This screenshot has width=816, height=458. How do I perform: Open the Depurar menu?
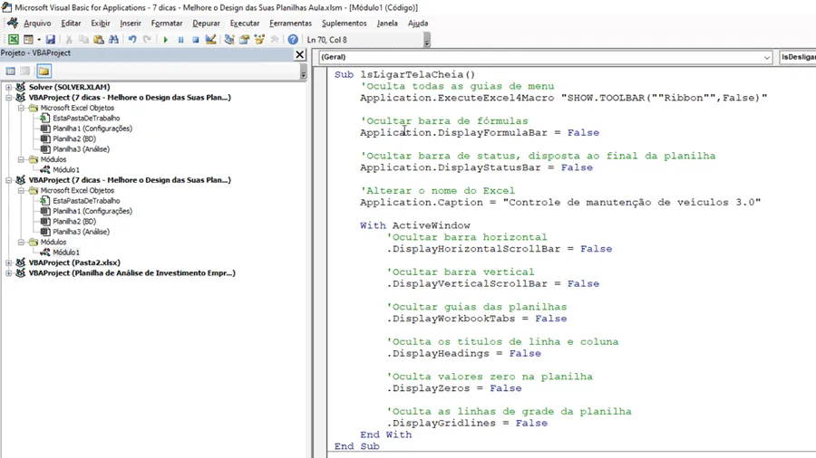(x=206, y=24)
